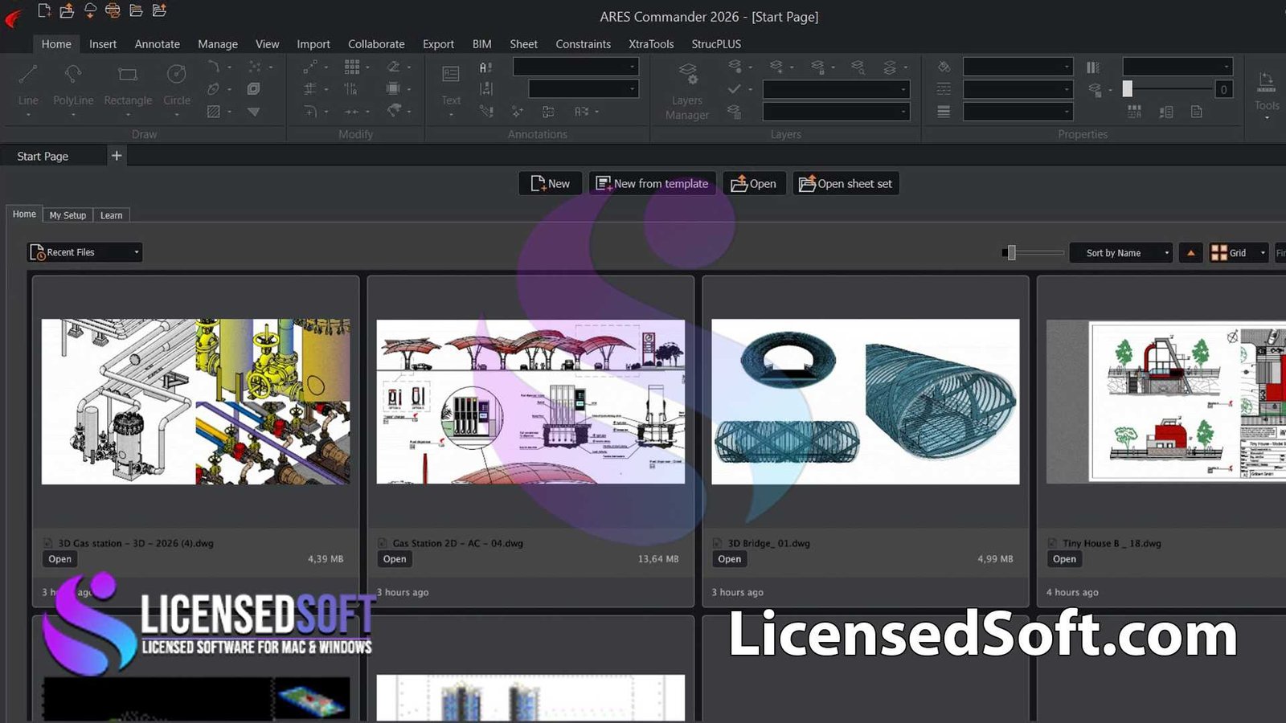Click the New document icon in quick access toolbar
The width and height of the screenshot is (1286, 723).
click(x=44, y=10)
